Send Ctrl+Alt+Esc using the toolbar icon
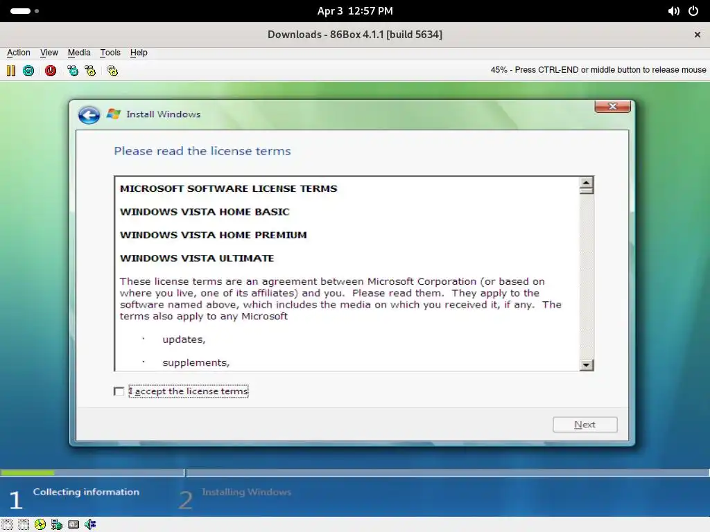 coord(90,71)
